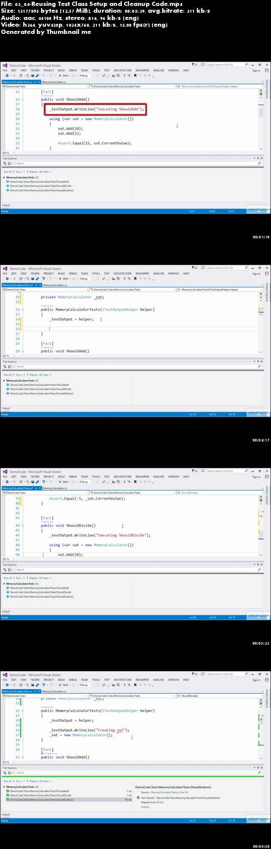Open Solution Explorer side tab in 00:04:30 frame

pyautogui.click(x=267, y=698)
